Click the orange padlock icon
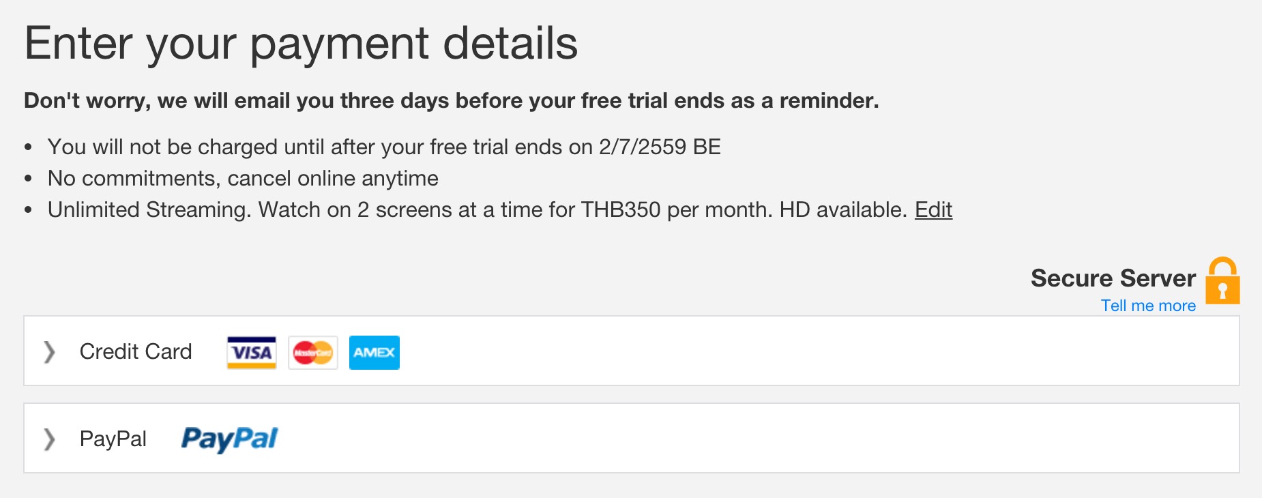 [x=1222, y=281]
